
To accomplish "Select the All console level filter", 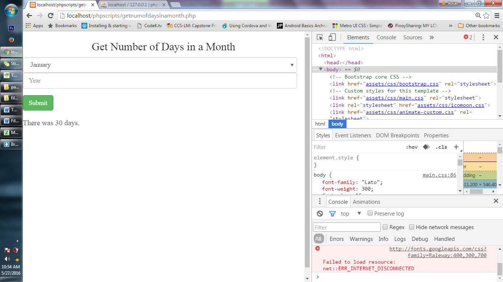I will [318, 239].
